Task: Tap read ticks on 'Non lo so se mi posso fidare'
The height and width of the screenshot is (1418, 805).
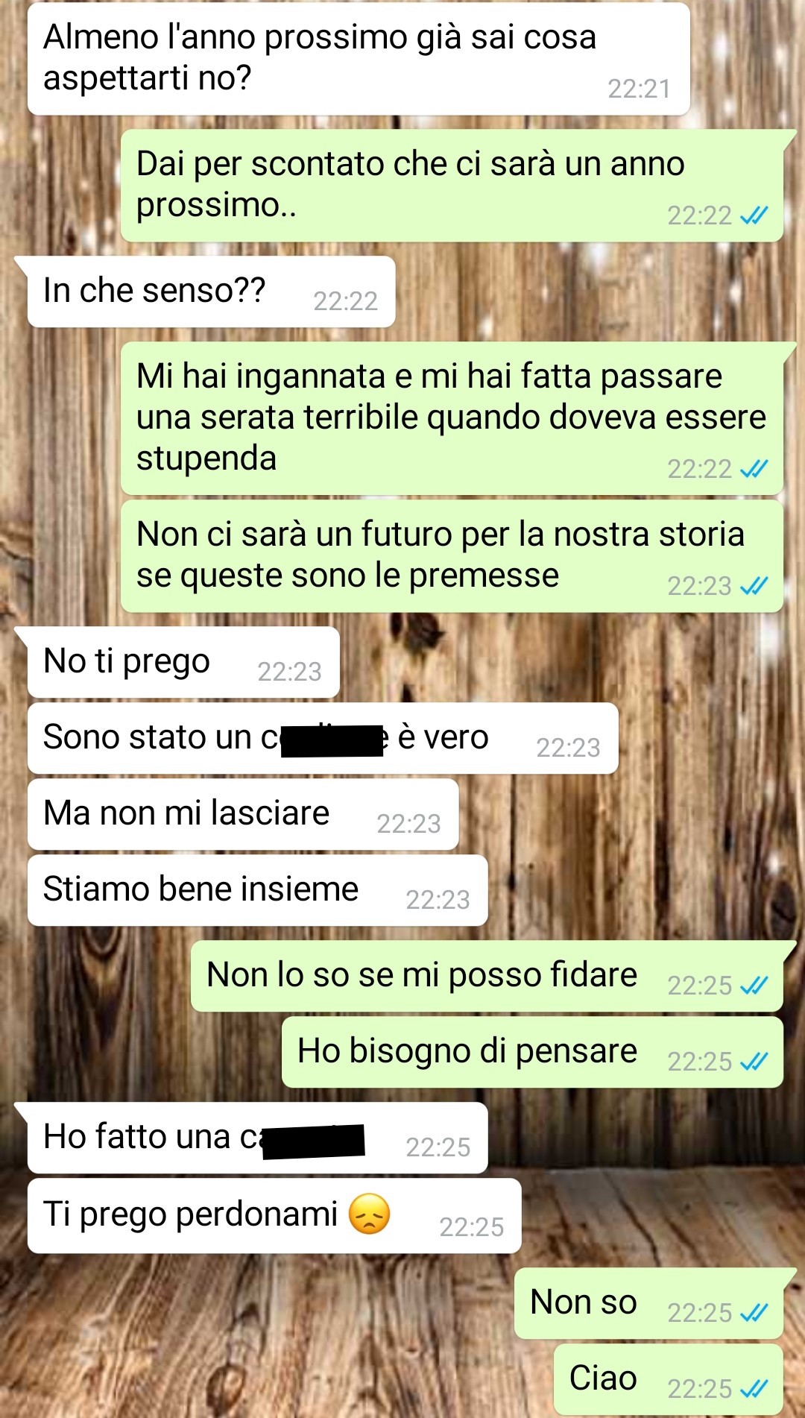Action: click(x=754, y=986)
